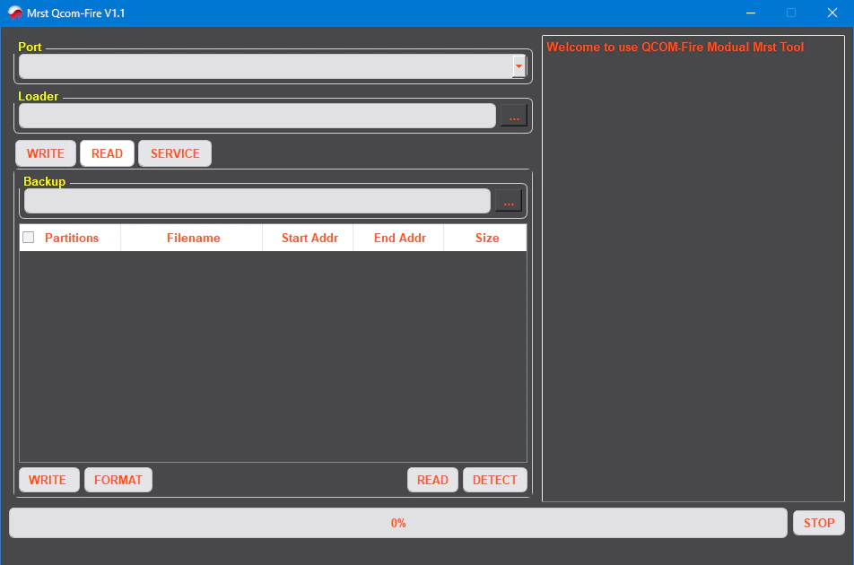Click the Start Addr column header
Screen dimensions: 854x565
click(309, 238)
